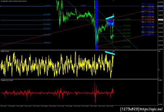The height and width of the screenshot is (112, 164).
Task: Click the white current price tag on price axis
Action: tap(161, 20)
